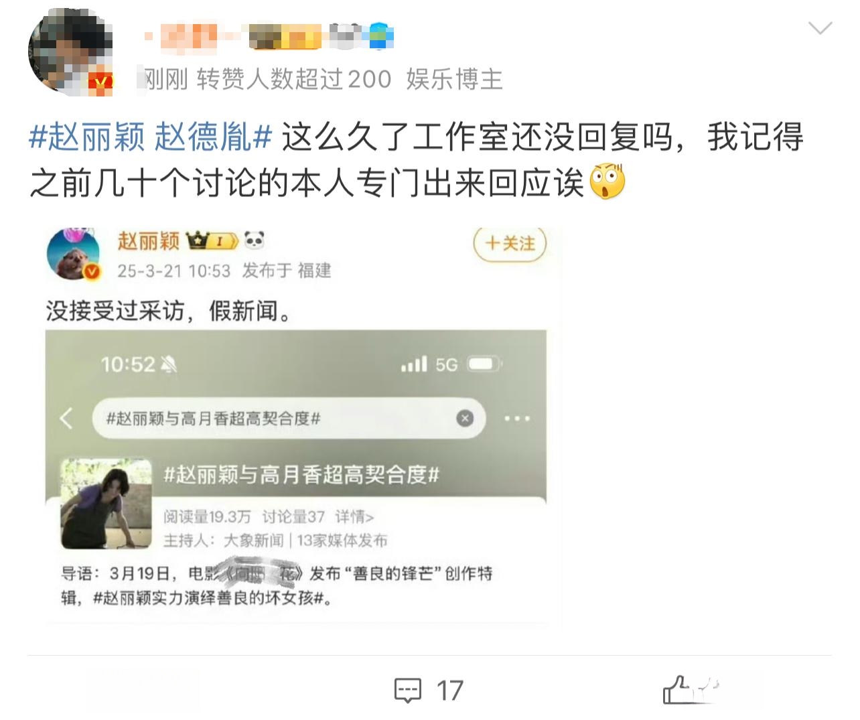Viewport: 860px width, 720px height.
Task: Tap the #赵丽颖实力演绎善良的坏女孩# hashtag
Action: point(210,597)
